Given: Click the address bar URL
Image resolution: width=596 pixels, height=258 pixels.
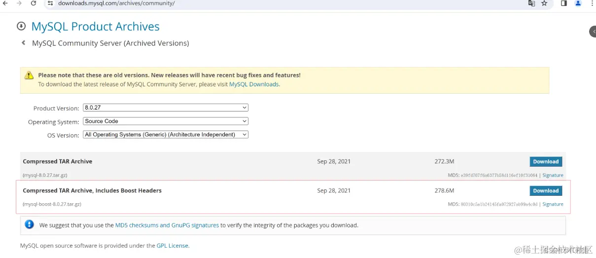Looking at the screenshot, I should [116, 3].
